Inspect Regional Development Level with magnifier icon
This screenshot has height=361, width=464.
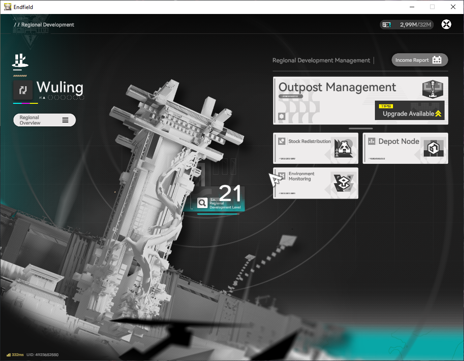pos(202,203)
